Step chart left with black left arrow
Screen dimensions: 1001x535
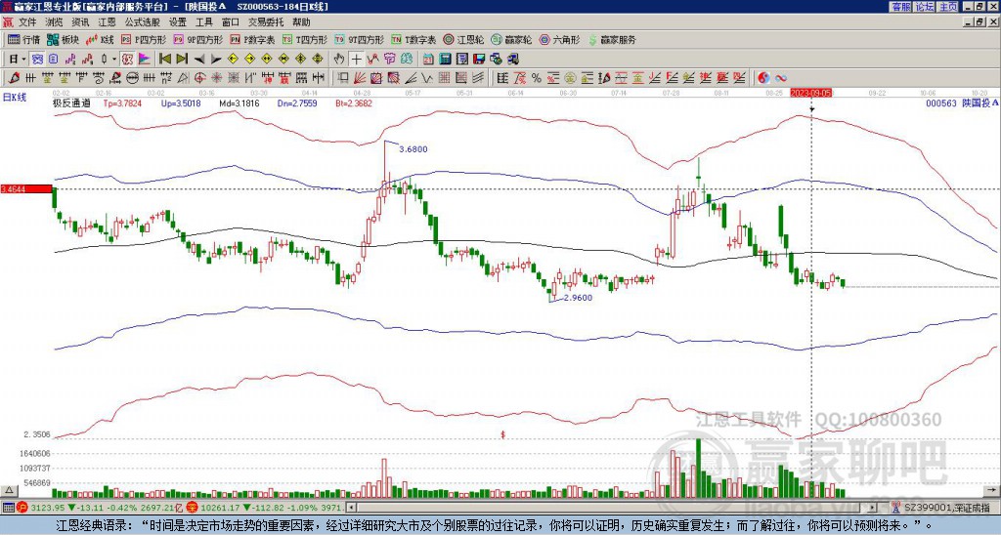[x=198, y=60]
